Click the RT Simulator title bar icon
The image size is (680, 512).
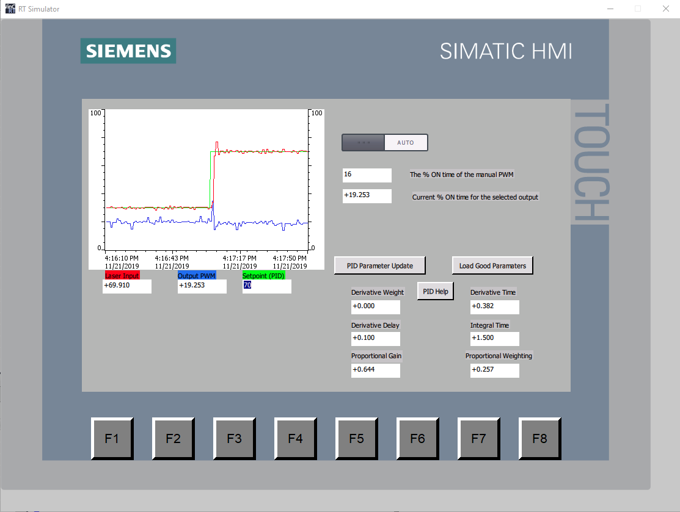click(x=10, y=9)
